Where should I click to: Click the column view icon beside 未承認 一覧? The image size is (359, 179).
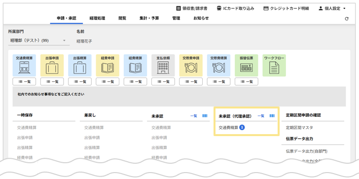click(x=205, y=116)
